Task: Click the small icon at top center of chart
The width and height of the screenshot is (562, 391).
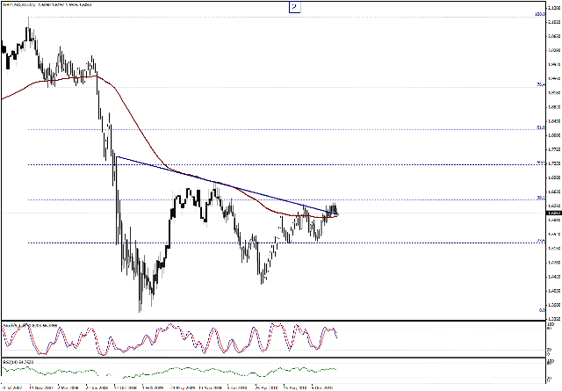Action: [294, 6]
